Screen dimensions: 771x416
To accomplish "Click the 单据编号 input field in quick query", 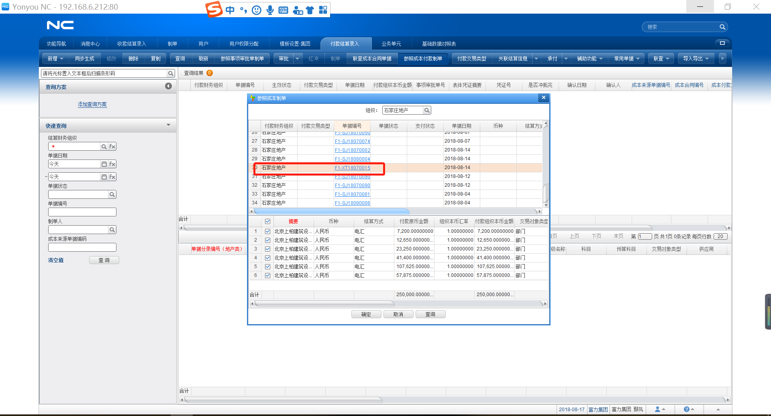I will pyautogui.click(x=82, y=212).
